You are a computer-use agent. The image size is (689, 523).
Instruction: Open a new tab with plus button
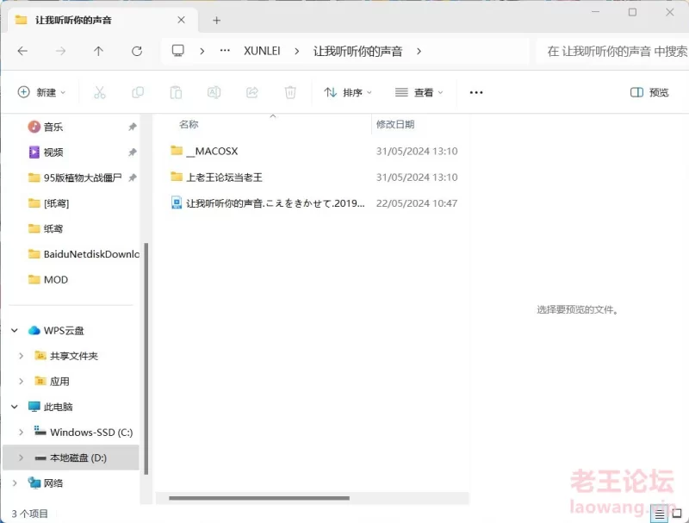[x=216, y=20]
